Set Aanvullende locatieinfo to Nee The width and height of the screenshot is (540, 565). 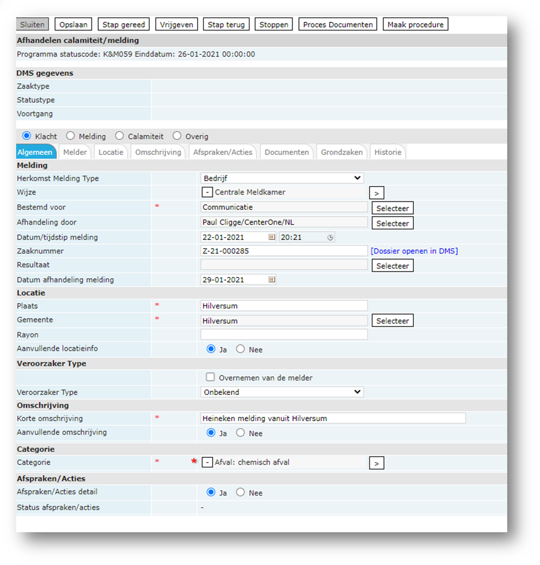[x=240, y=350]
